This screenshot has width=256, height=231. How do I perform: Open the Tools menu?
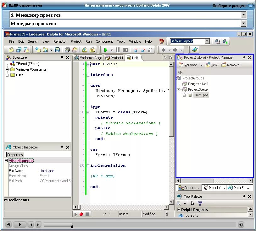[x=121, y=41]
